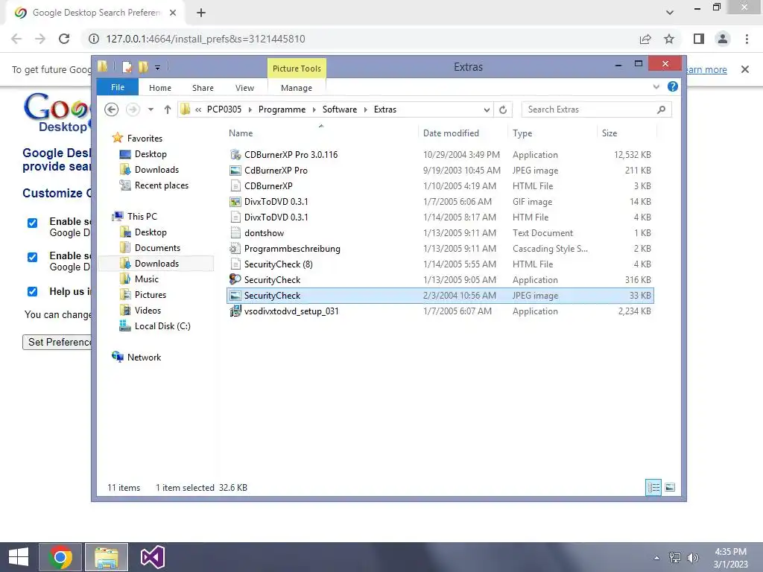Toggle second Enable checkbox in Chrome page
This screenshot has width=763, height=572.
(32, 257)
